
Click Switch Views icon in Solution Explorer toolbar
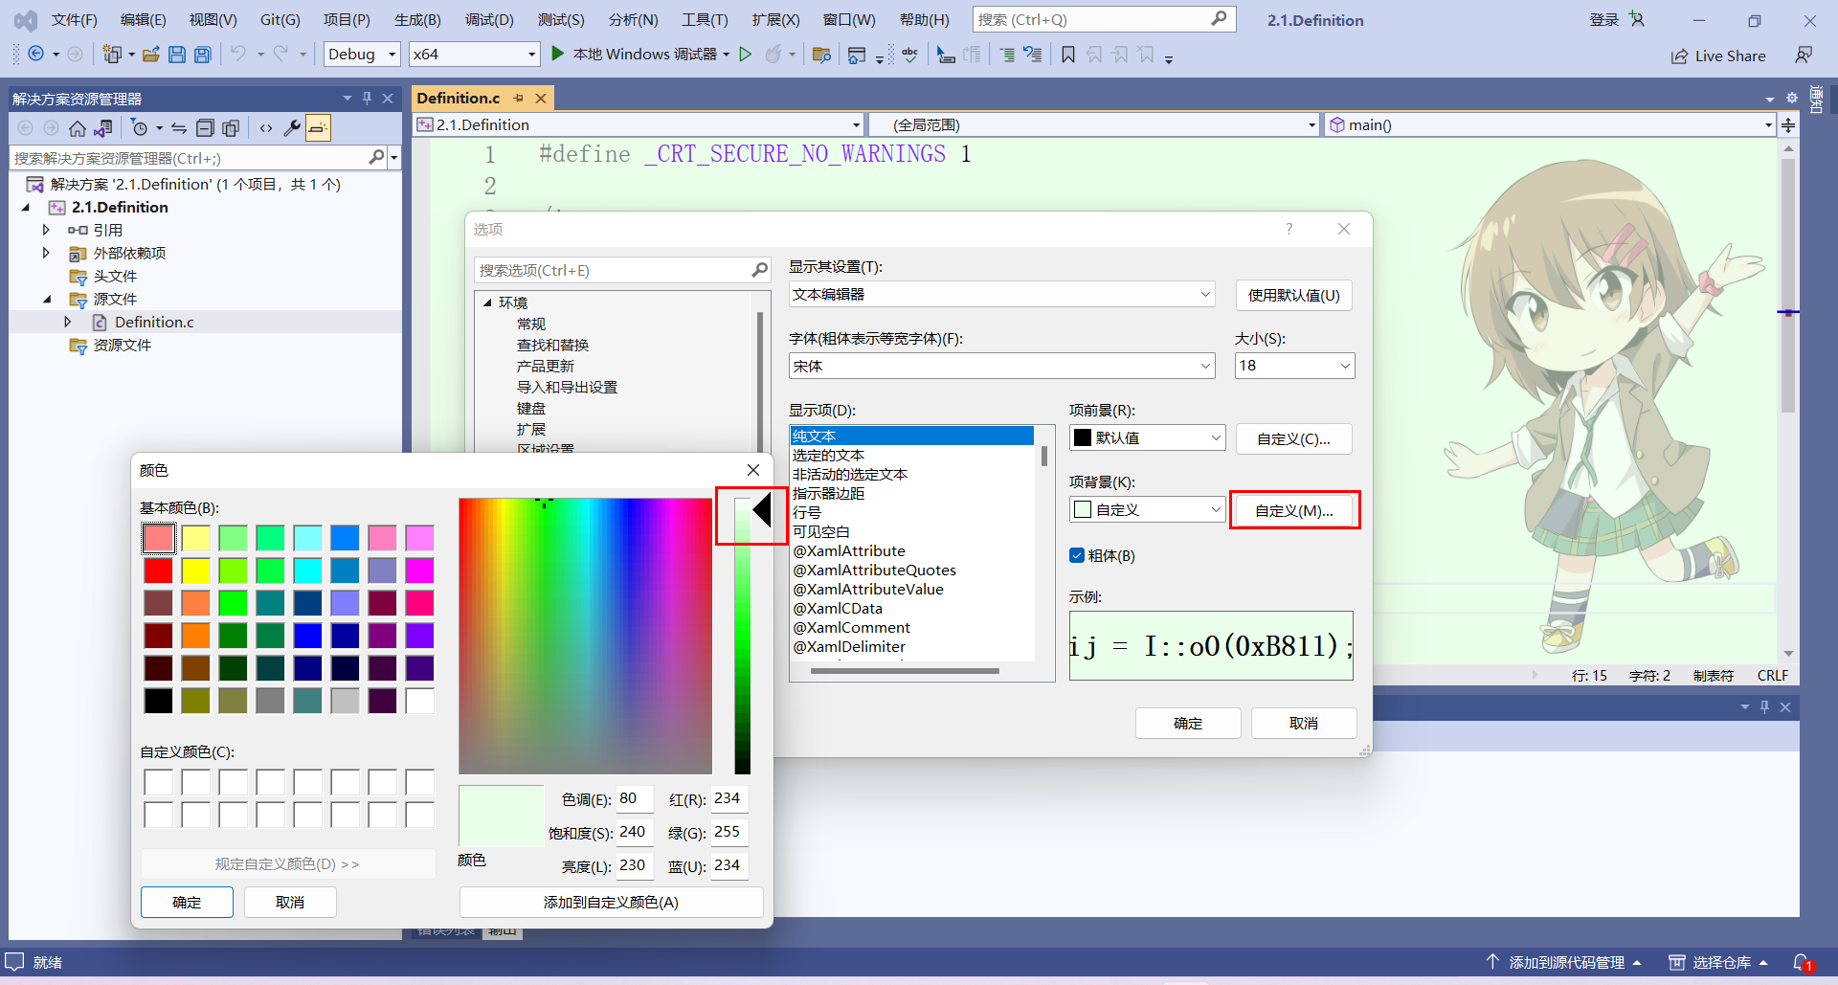(x=103, y=128)
